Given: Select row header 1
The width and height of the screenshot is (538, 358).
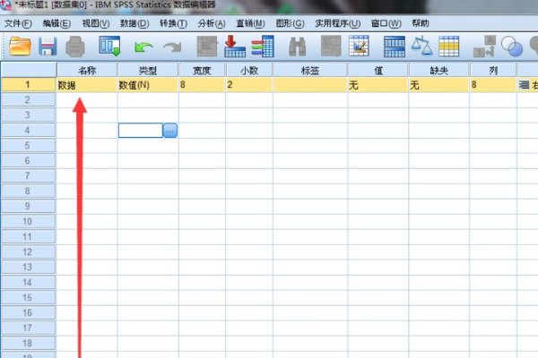Looking at the screenshot, I should click(x=28, y=85).
